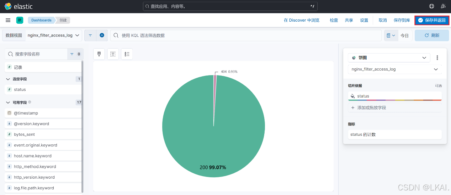Open the visual options brush icon
The width and height of the screenshot is (451, 195).
coord(99,54)
